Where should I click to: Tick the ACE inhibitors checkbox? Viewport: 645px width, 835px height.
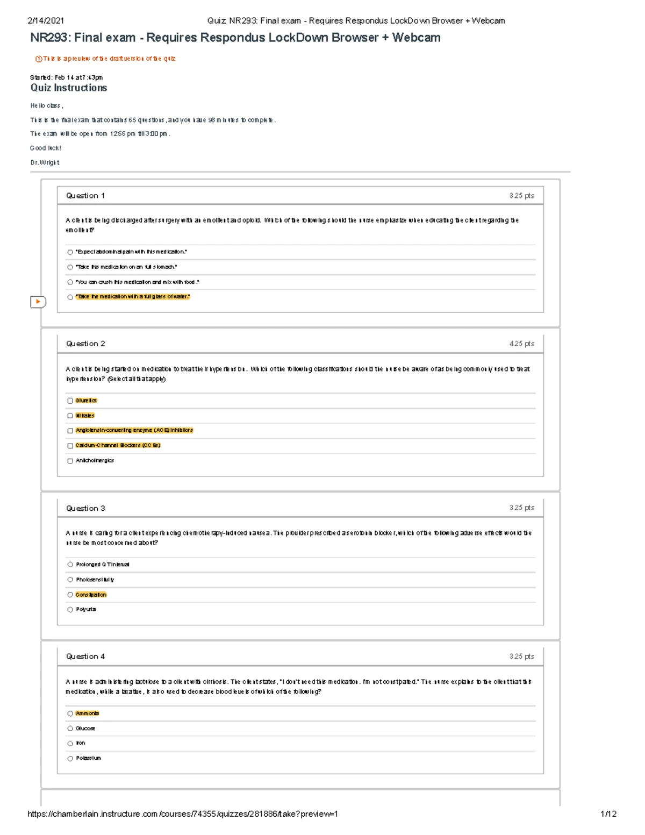(x=70, y=431)
